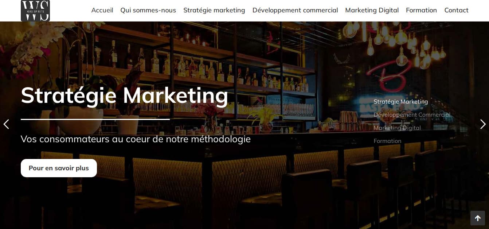The width and height of the screenshot is (489, 229).
Task: Open Marketing Digital in top navigation
Action: (372, 10)
